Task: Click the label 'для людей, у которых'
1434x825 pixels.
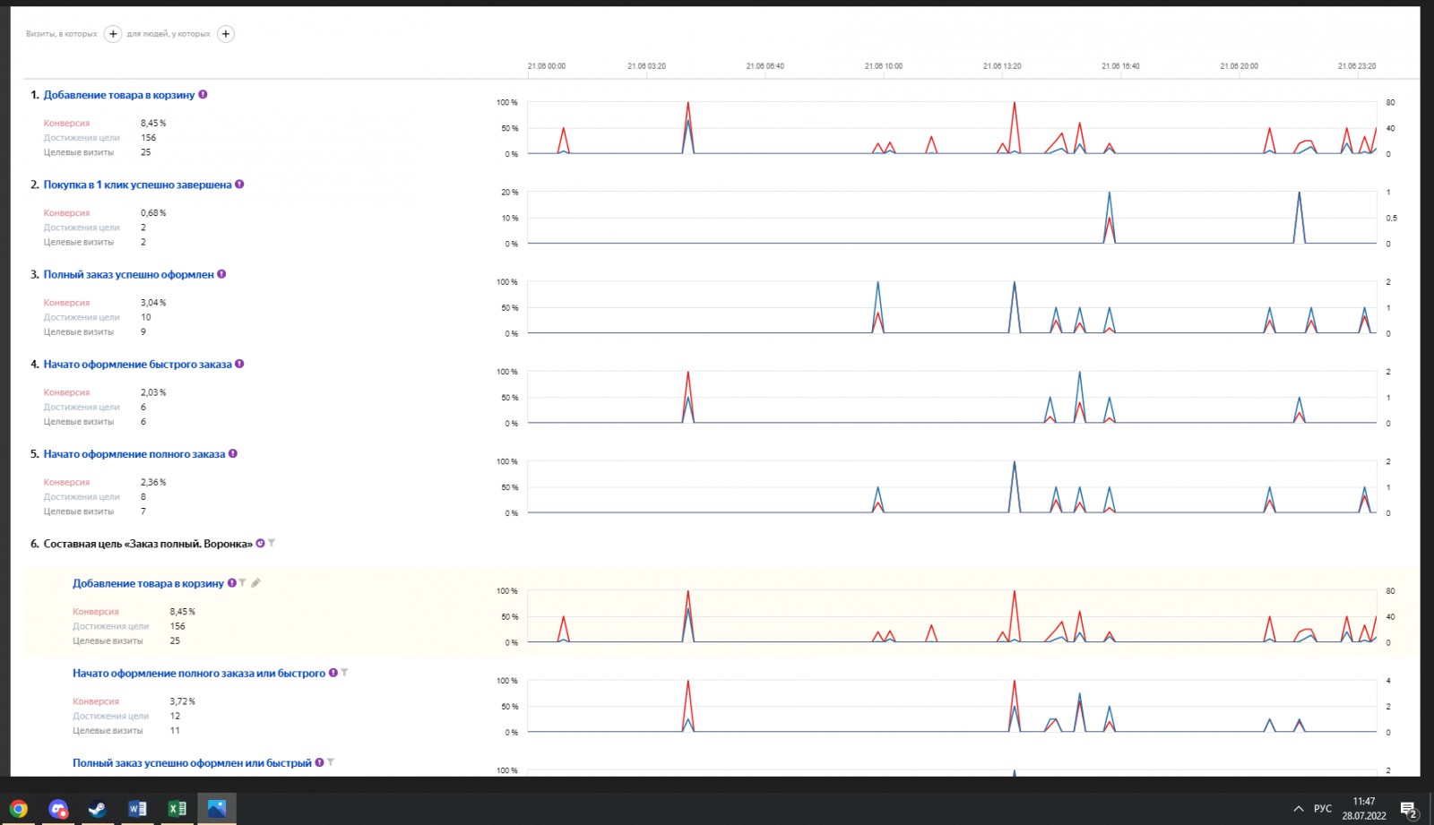Action: click(168, 34)
